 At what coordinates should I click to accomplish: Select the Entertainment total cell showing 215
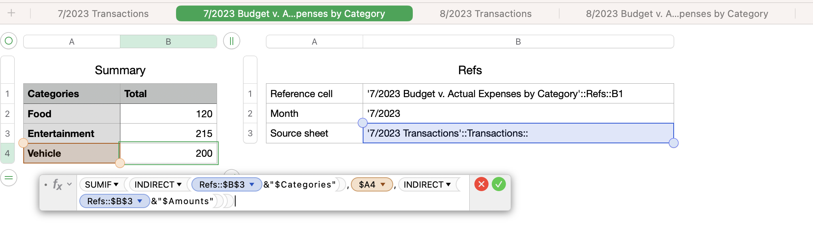pyautogui.click(x=169, y=133)
